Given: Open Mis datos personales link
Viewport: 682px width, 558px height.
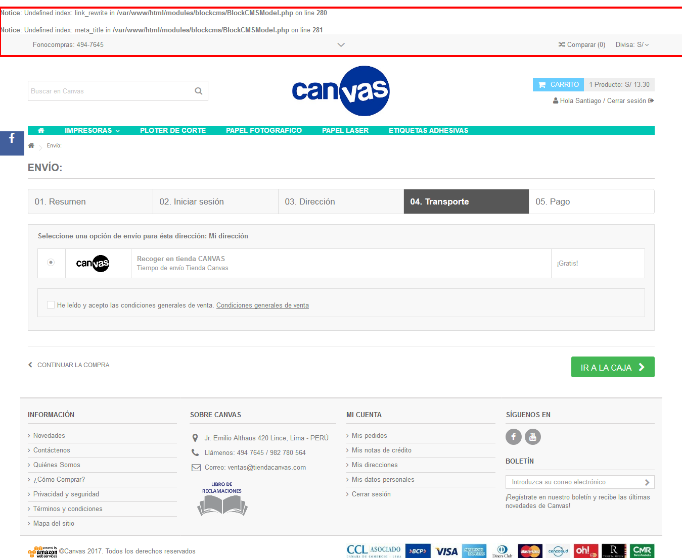Looking at the screenshot, I should [383, 480].
